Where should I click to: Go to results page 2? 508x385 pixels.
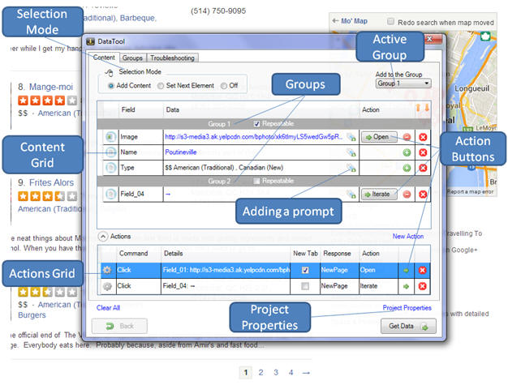click(260, 372)
